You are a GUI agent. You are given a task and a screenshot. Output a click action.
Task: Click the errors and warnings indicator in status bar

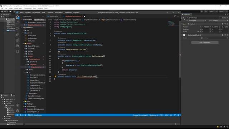click(x=20, y=115)
